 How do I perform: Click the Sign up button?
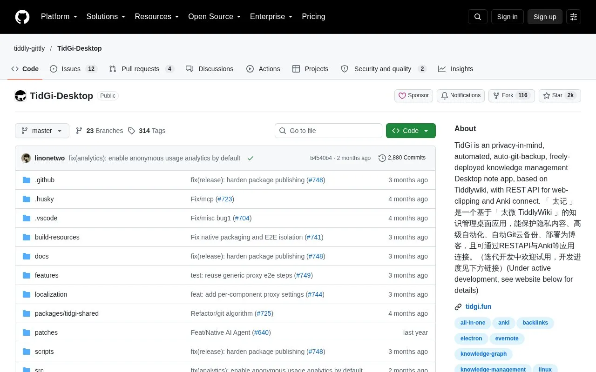[x=545, y=17]
